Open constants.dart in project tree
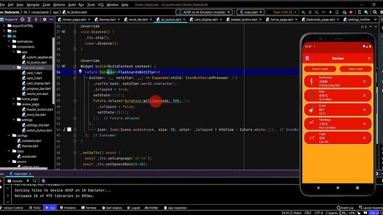This screenshot has height=215, width=383. click(x=31, y=141)
